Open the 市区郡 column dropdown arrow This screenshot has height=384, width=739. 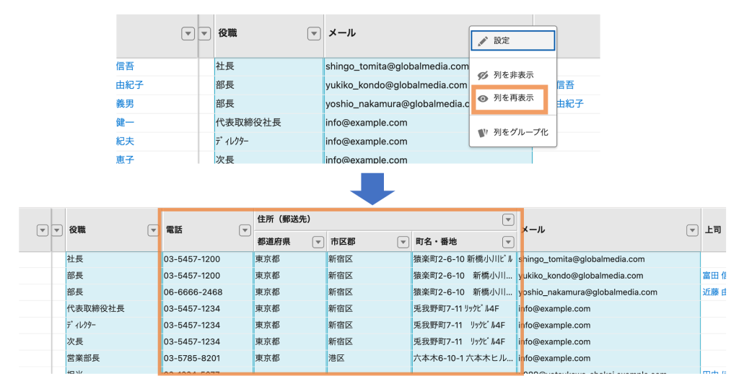click(x=403, y=243)
